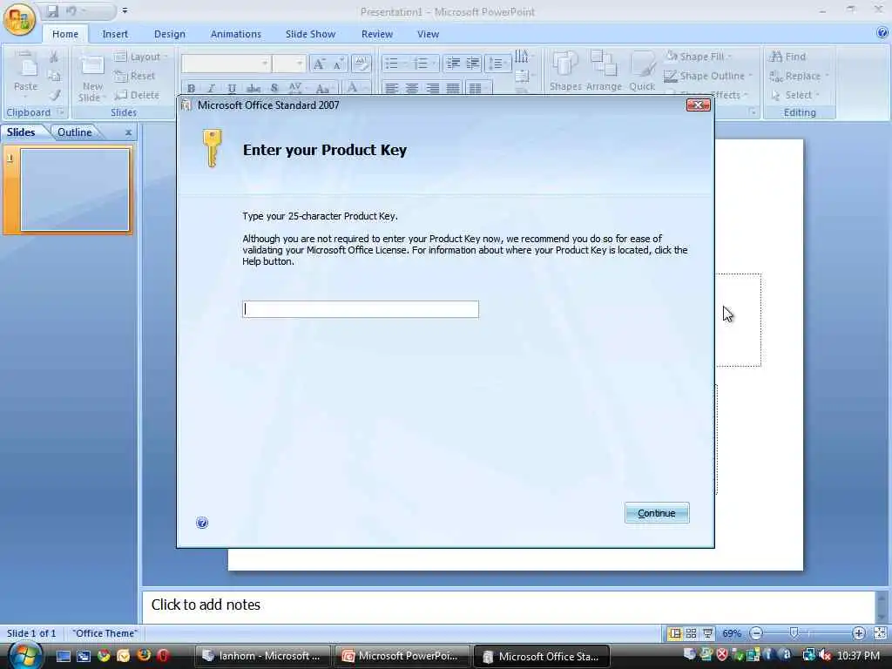Toggle Align Text Right
This screenshot has height=669, width=892.
432,88
